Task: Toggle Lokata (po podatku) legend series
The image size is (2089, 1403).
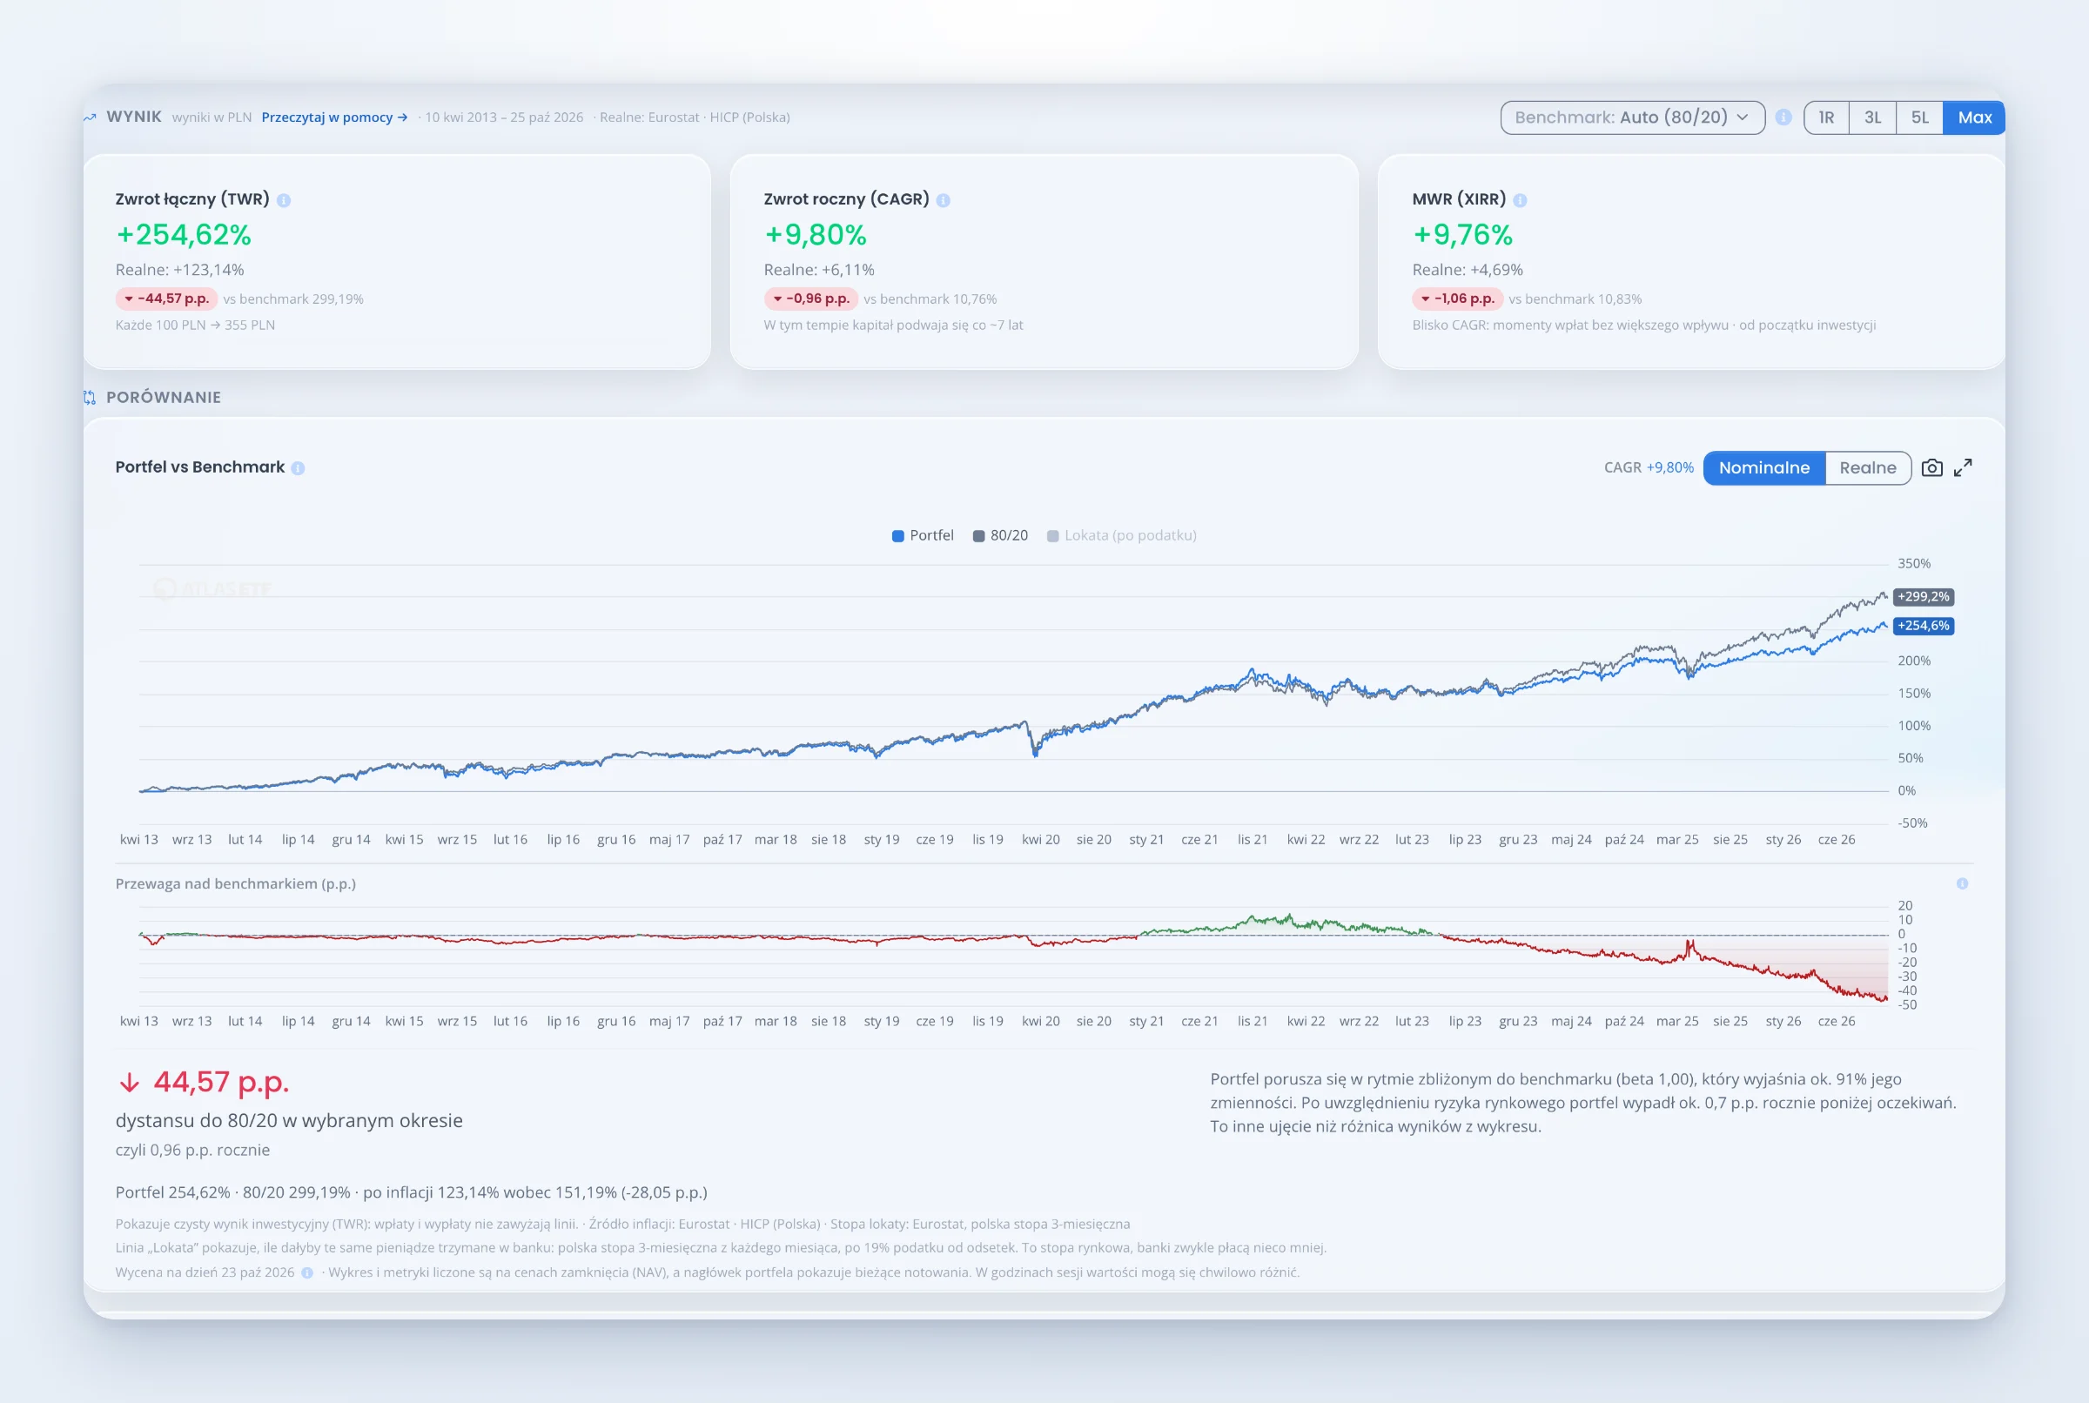Action: point(1122,535)
